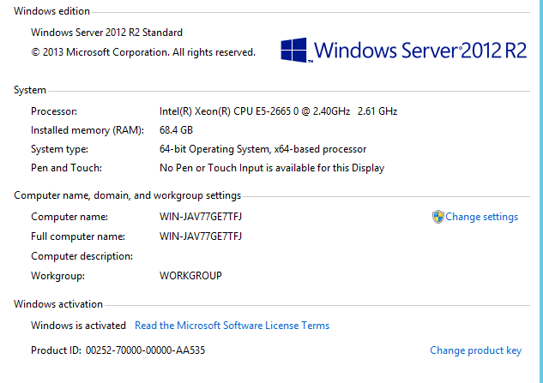Click the Windows edition section heading
The width and height of the screenshot is (543, 383).
[52, 11]
